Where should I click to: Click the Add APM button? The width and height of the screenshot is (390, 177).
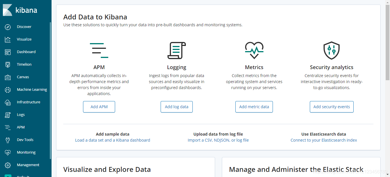(x=99, y=107)
